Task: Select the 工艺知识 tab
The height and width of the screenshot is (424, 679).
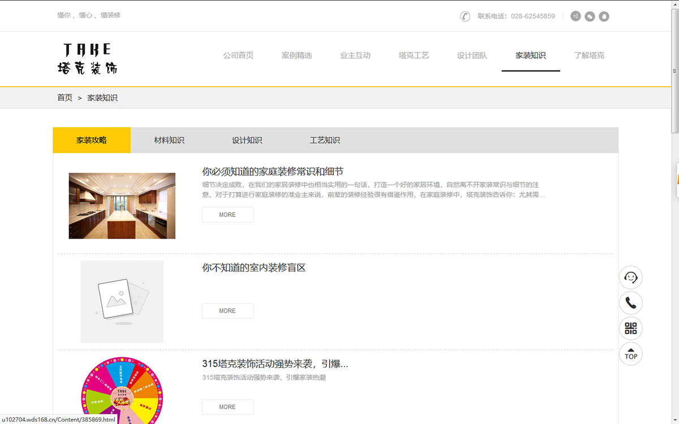Action: (x=325, y=140)
